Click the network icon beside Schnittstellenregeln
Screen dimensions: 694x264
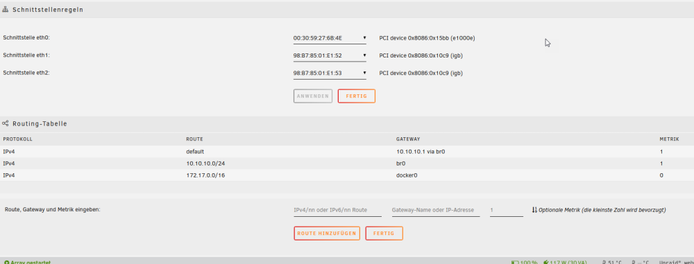click(x=6, y=9)
